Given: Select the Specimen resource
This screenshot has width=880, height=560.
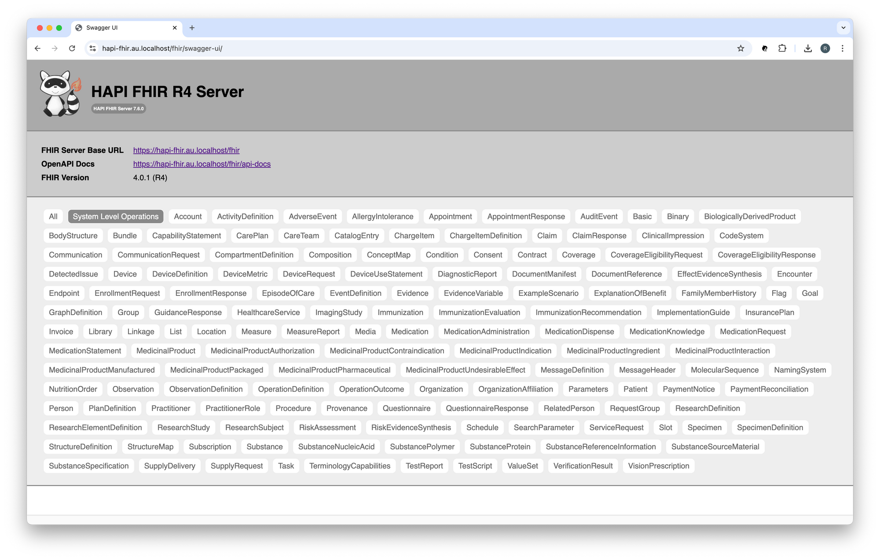Looking at the screenshot, I should pyautogui.click(x=704, y=428).
